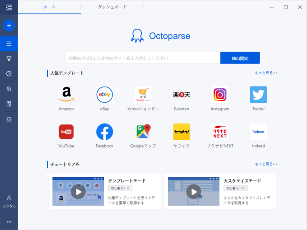
Task: Open the clock schedule sidebar icon
Action: (9, 74)
